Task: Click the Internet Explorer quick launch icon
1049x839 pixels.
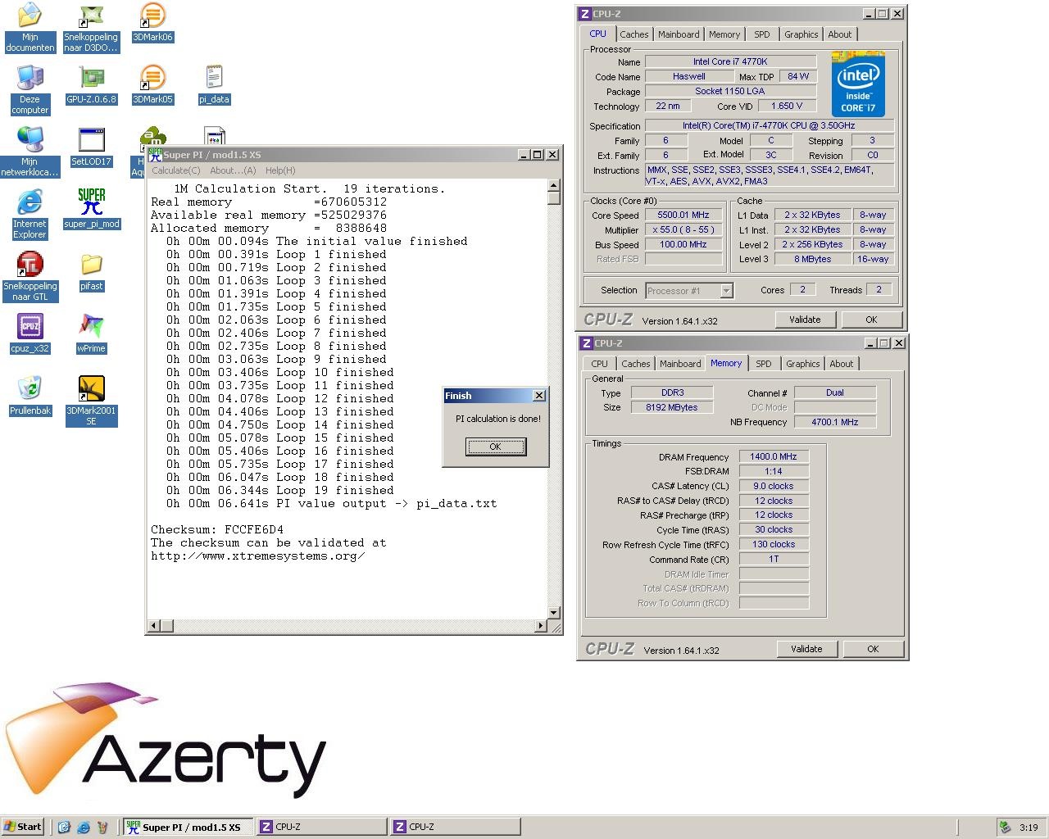Action: point(83,828)
